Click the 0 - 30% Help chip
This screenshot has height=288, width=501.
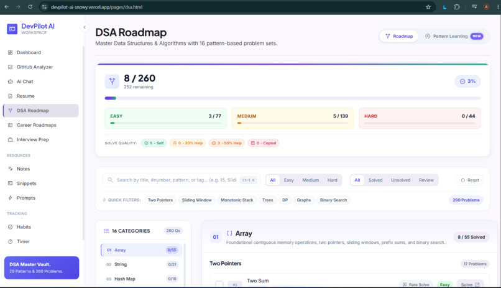[x=188, y=143]
